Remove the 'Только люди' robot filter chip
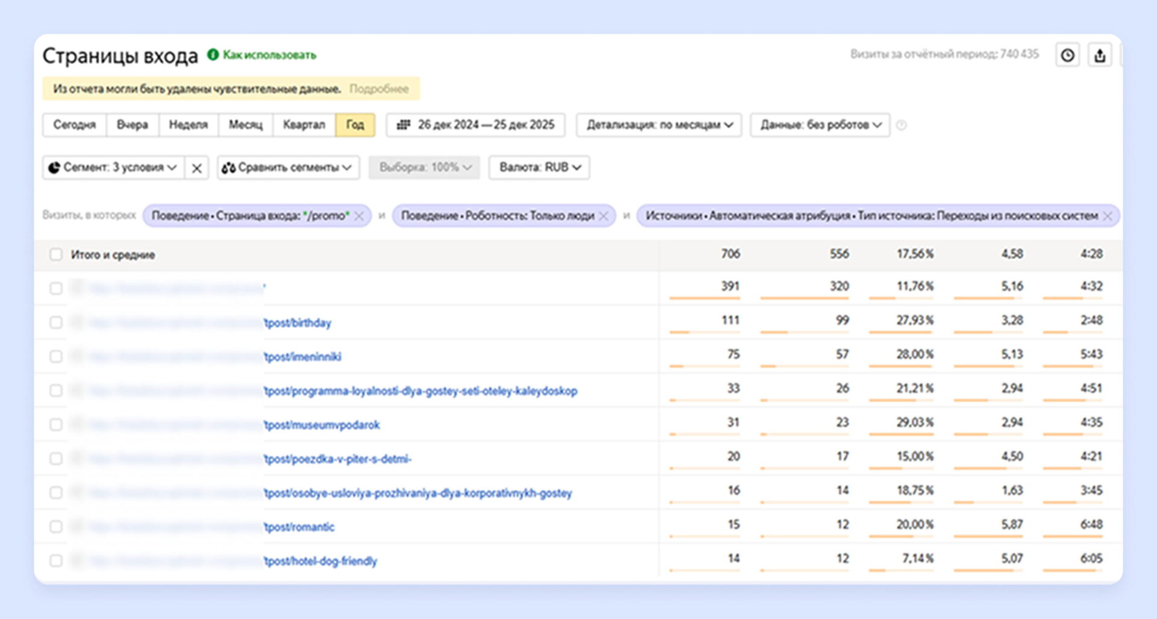Viewport: 1157px width, 619px height. 603,216
